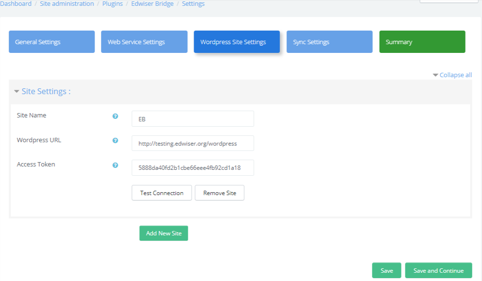Click the Site Name label text
The image size is (482, 281).
[x=32, y=116]
